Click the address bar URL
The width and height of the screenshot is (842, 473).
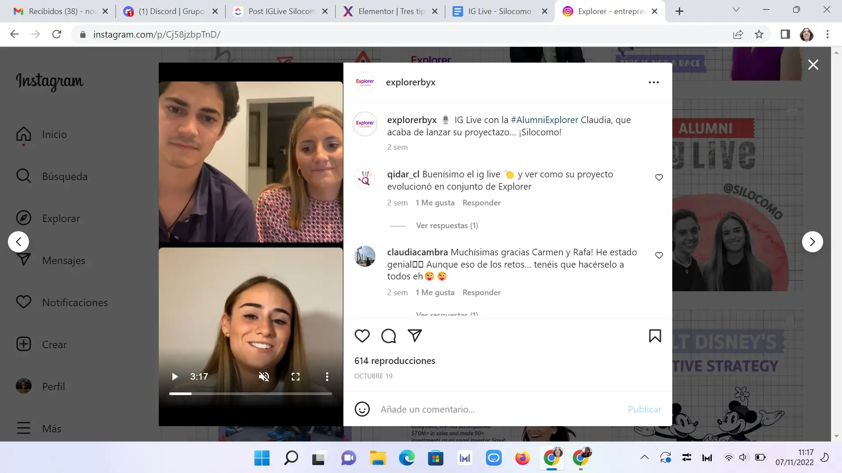tap(157, 34)
